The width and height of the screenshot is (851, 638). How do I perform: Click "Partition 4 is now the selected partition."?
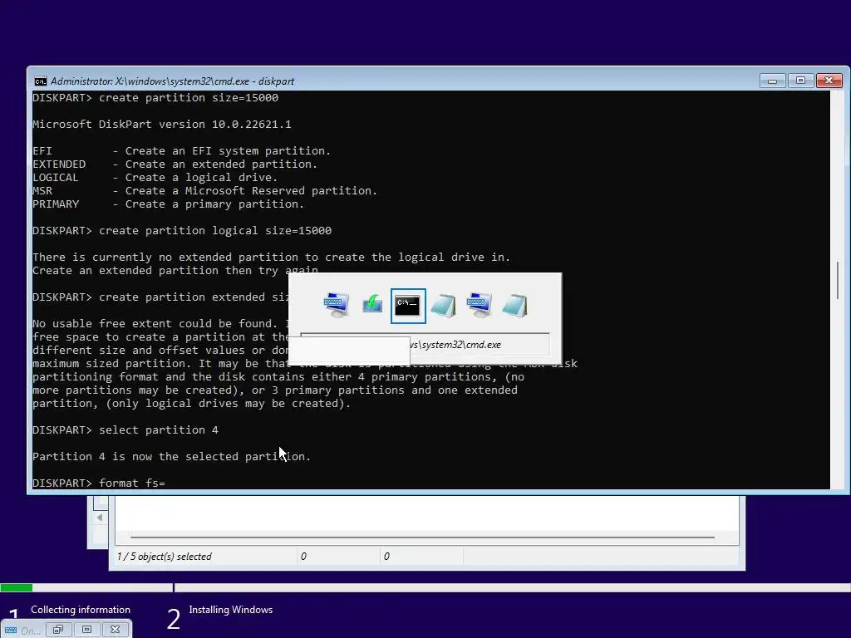171,457
